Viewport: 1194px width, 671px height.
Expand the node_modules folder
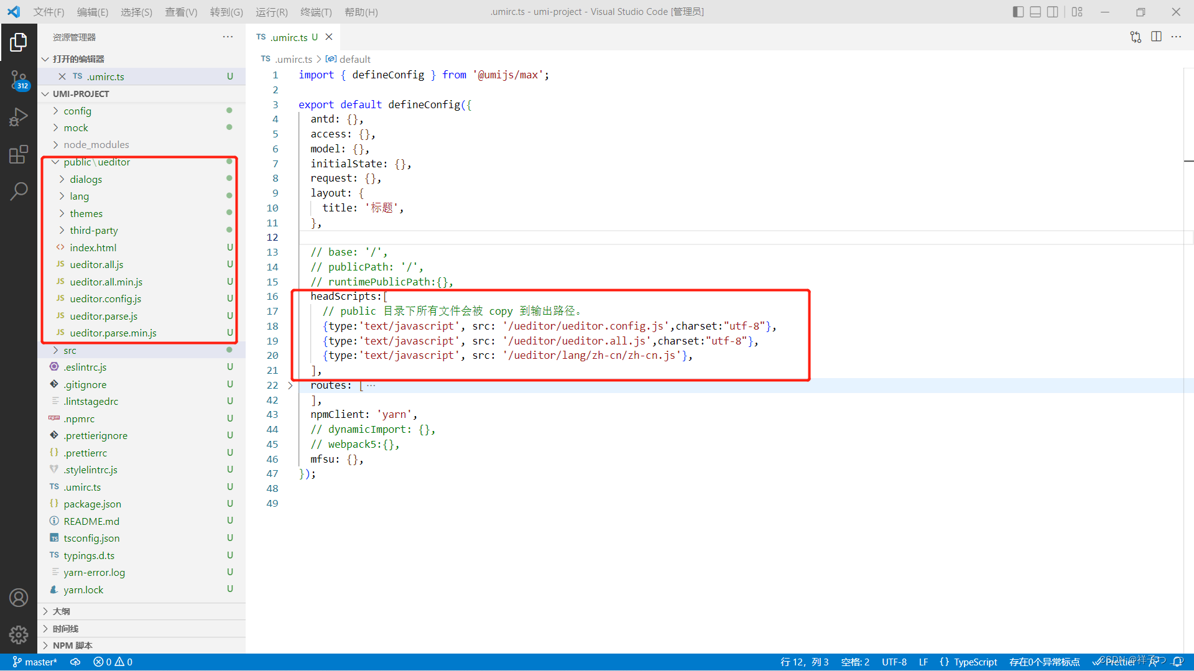coord(142,144)
